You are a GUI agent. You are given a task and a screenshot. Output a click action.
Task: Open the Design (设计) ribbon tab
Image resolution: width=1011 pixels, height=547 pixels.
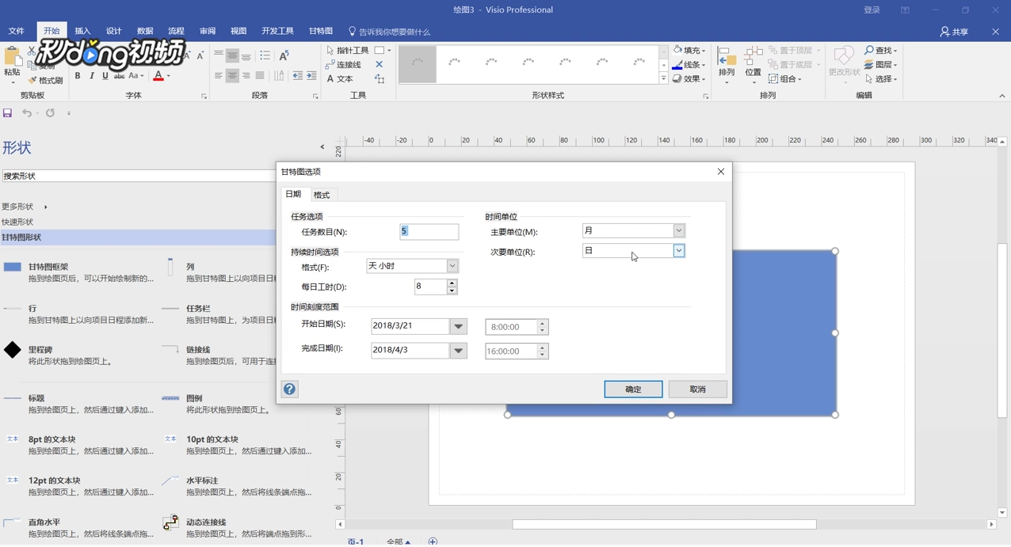click(114, 31)
